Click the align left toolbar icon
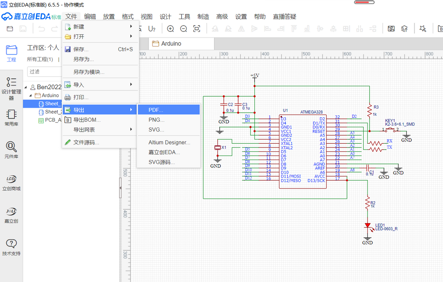This screenshot has height=282, width=443. click(x=268, y=29)
